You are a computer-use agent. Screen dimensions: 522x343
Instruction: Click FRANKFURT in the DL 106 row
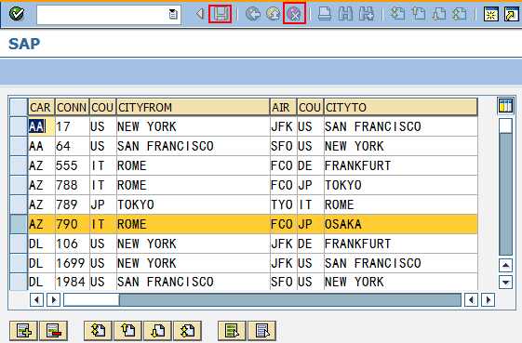(400, 244)
